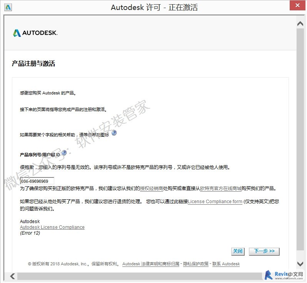
Task: Click the horizontal scrollbar thumb
Action: [x=140, y=276]
